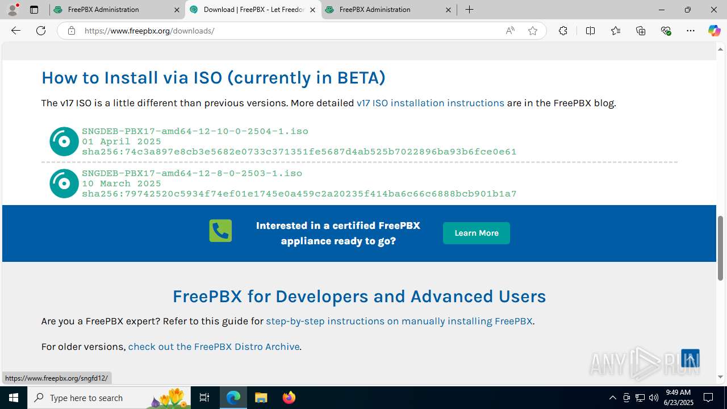
Task: Click the page vertical scrollbar thumb
Action: (721, 248)
